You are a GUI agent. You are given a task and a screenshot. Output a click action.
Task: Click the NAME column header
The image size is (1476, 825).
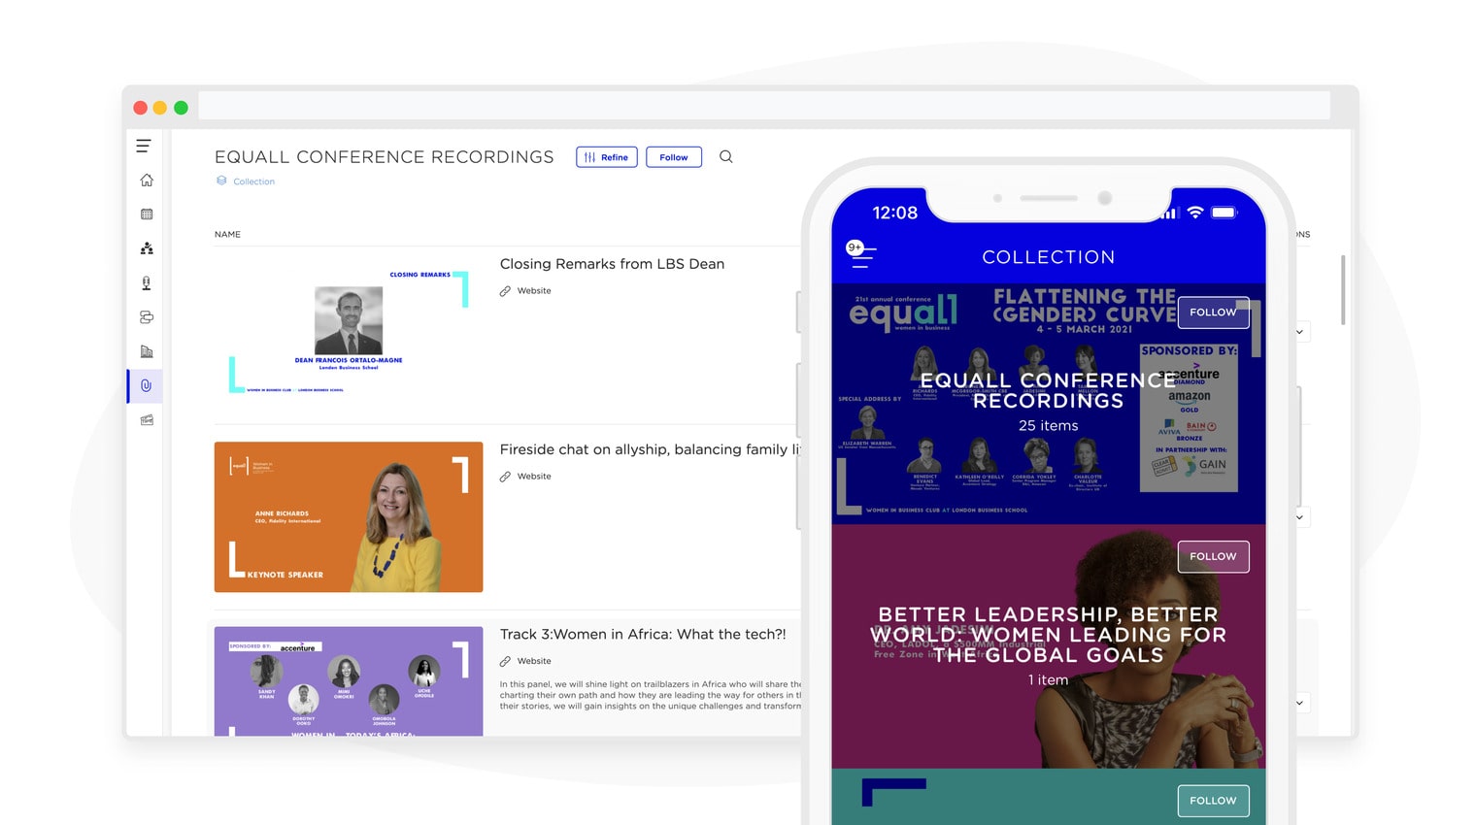point(227,234)
